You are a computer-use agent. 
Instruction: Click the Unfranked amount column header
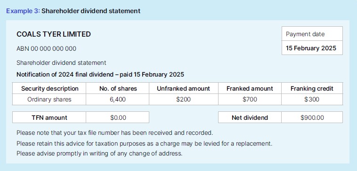tap(184, 88)
